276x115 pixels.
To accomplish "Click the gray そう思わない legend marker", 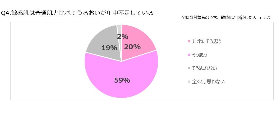I will [x=189, y=68].
